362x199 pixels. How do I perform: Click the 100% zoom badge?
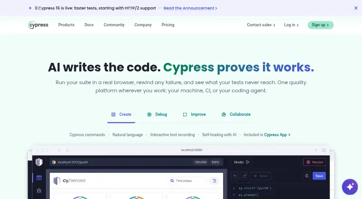[215, 162]
